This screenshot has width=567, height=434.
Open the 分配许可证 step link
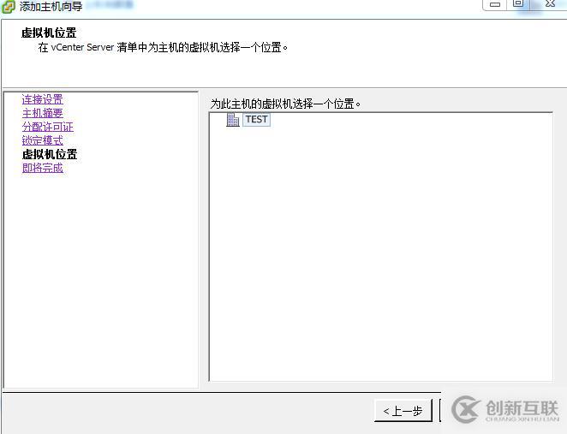[47, 127]
